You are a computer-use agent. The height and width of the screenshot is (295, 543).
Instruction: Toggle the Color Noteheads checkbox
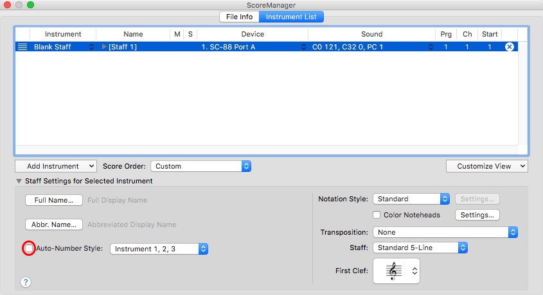(377, 215)
